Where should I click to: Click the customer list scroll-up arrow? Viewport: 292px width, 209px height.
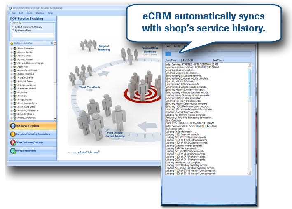click(55, 43)
